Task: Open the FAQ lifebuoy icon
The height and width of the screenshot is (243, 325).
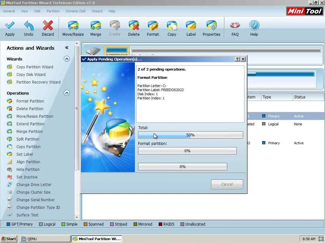Action: (235, 26)
